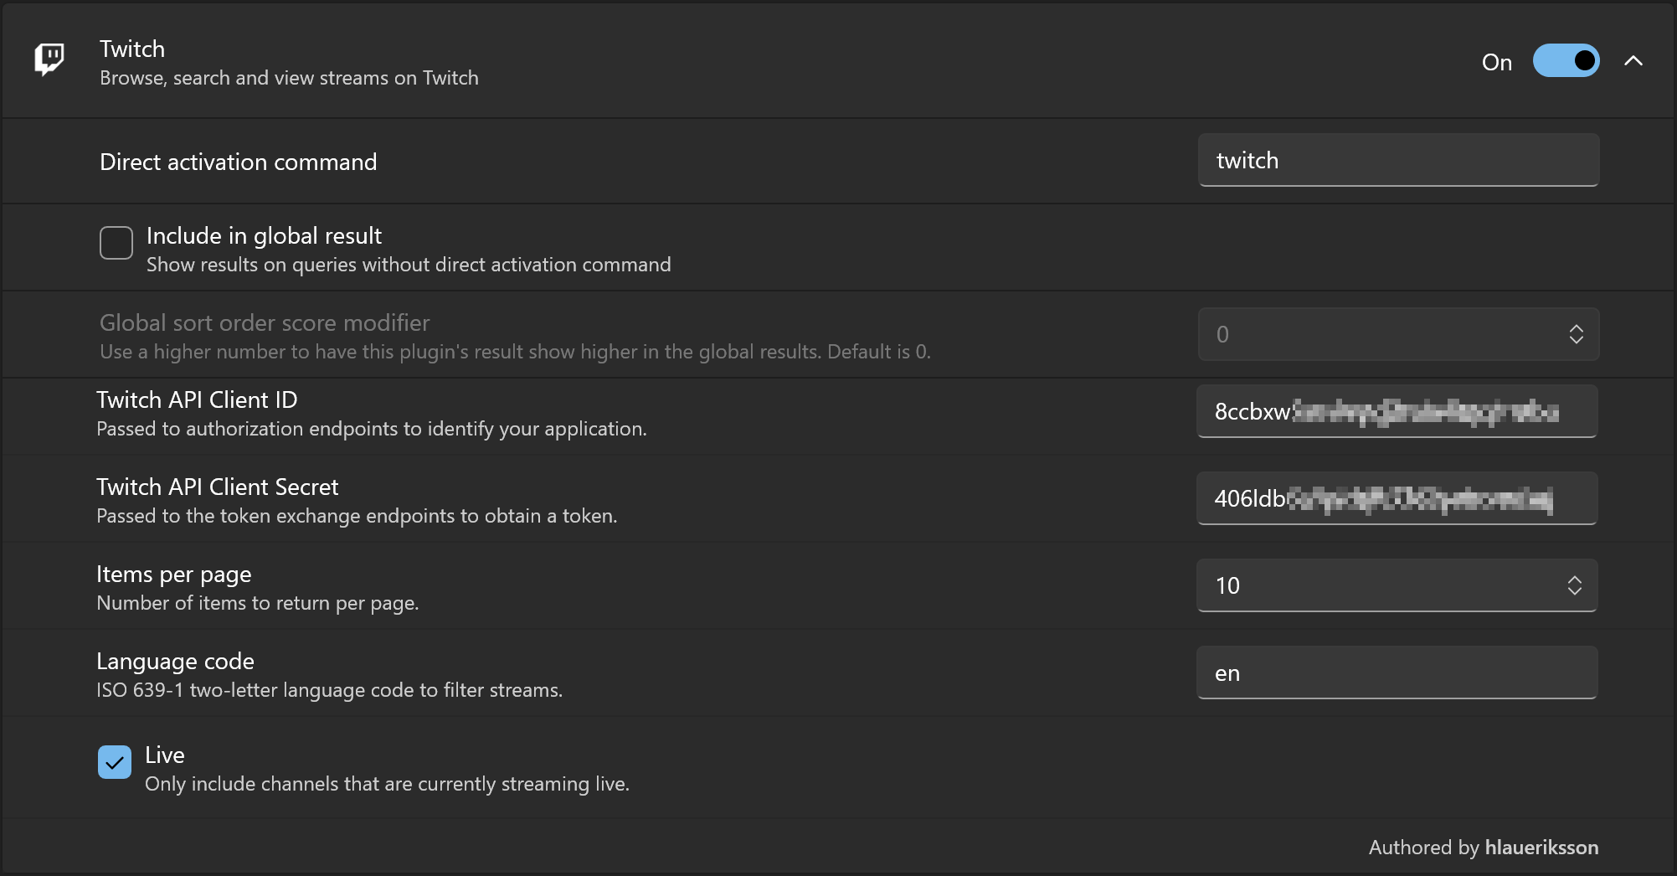Click 'Passed to authorization endpoints' description text
Image resolution: width=1677 pixels, height=876 pixels.
371,429
